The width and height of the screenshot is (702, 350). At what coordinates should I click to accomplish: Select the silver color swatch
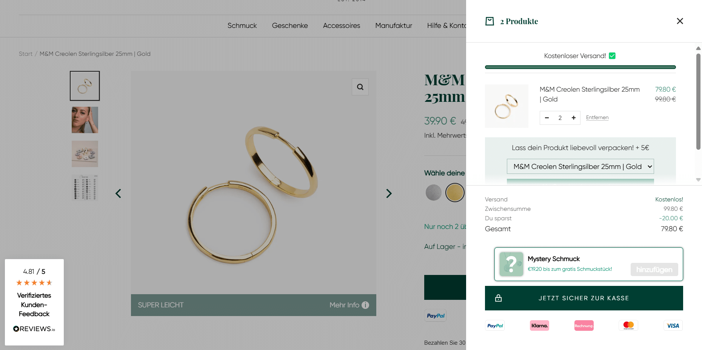click(x=434, y=193)
